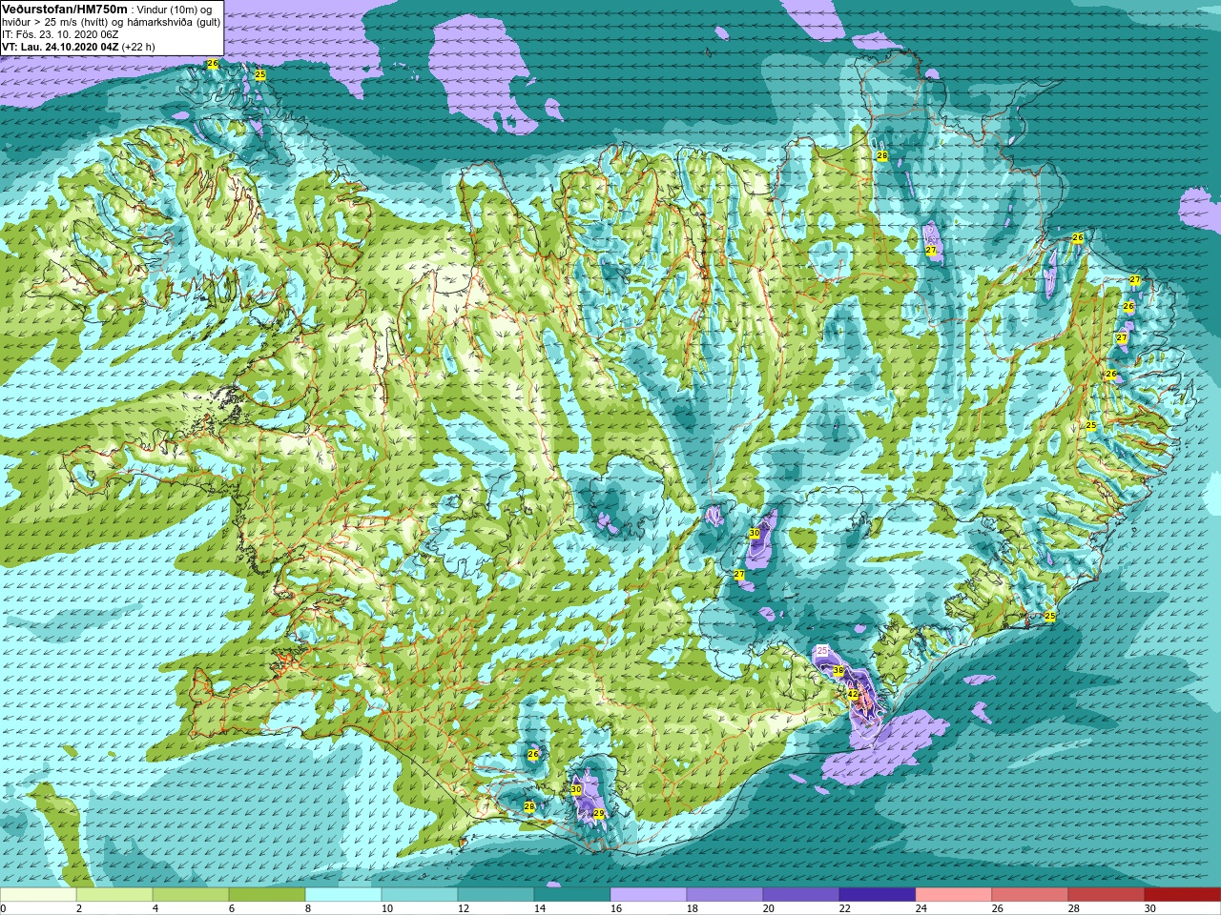Click the 24–26 m/s light pink legend swatch
Image resolution: width=1221 pixels, height=915 pixels.
954,894
